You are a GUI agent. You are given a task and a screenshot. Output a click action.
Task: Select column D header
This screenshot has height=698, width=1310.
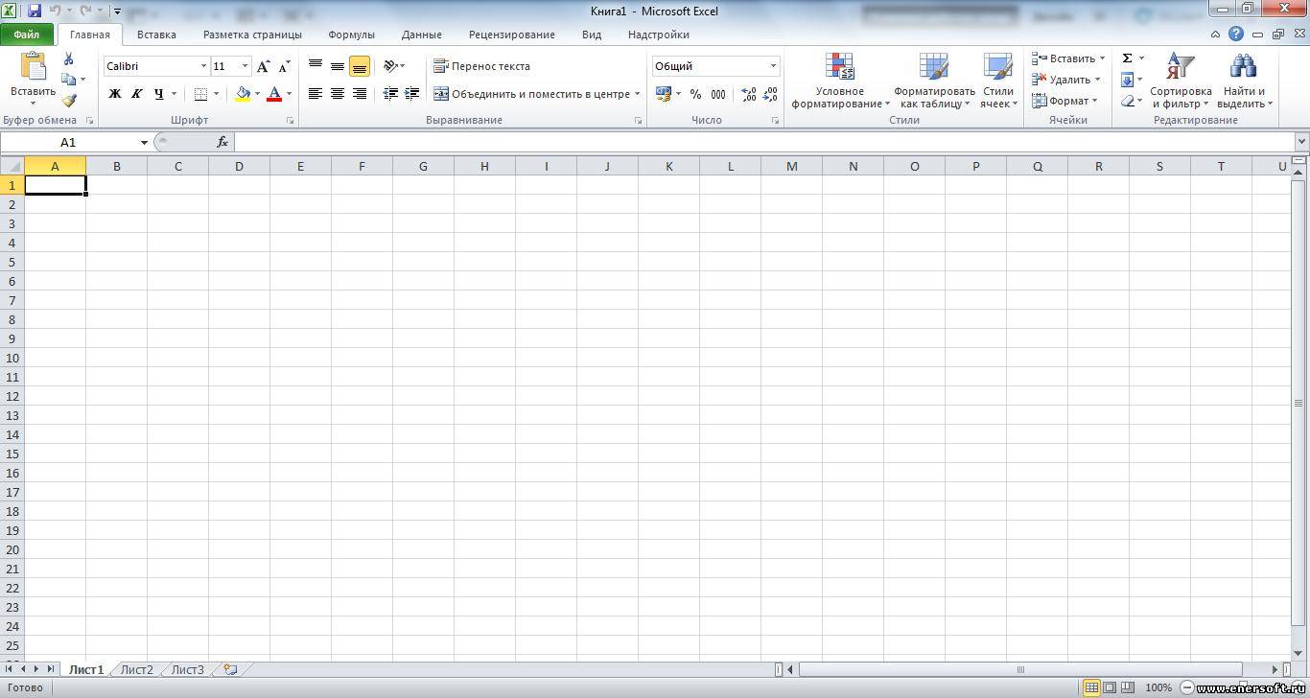(x=239, y=166)
